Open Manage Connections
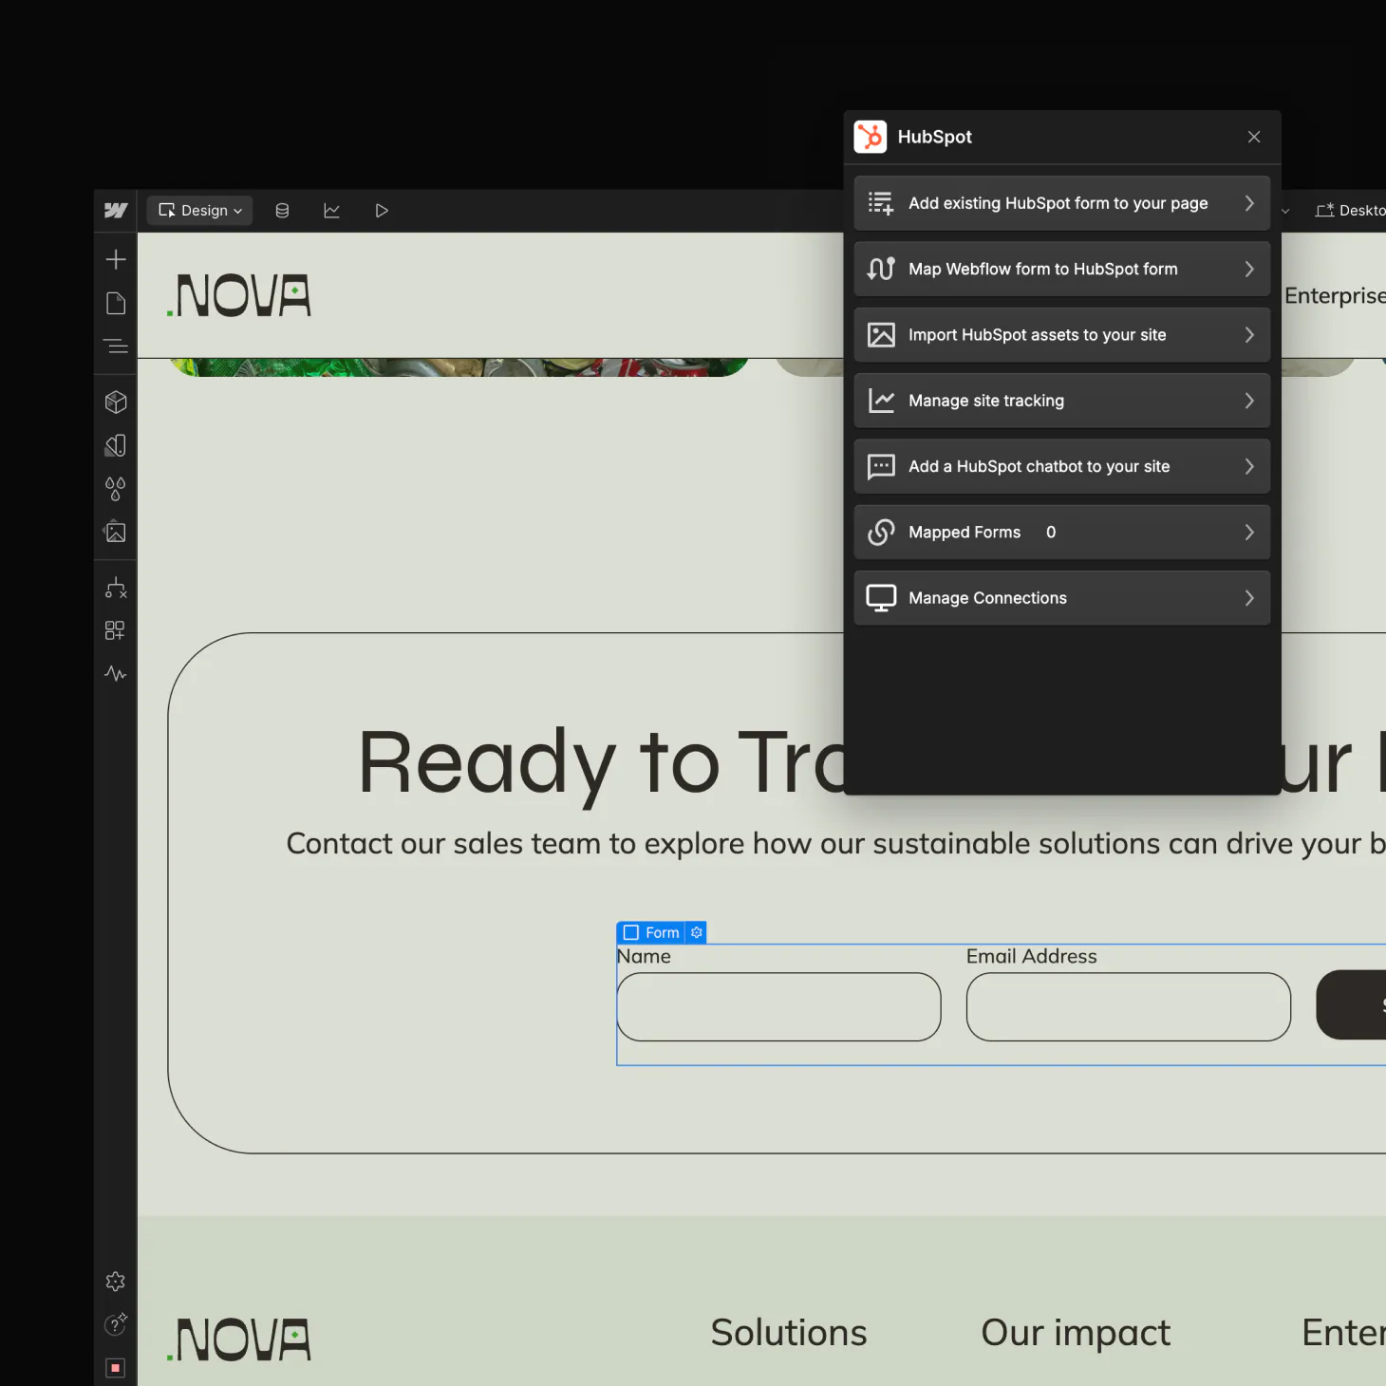Image resolution: width=1386 pixels, height=1386 pixels. pyautogui.click(x=1061, y=598)
